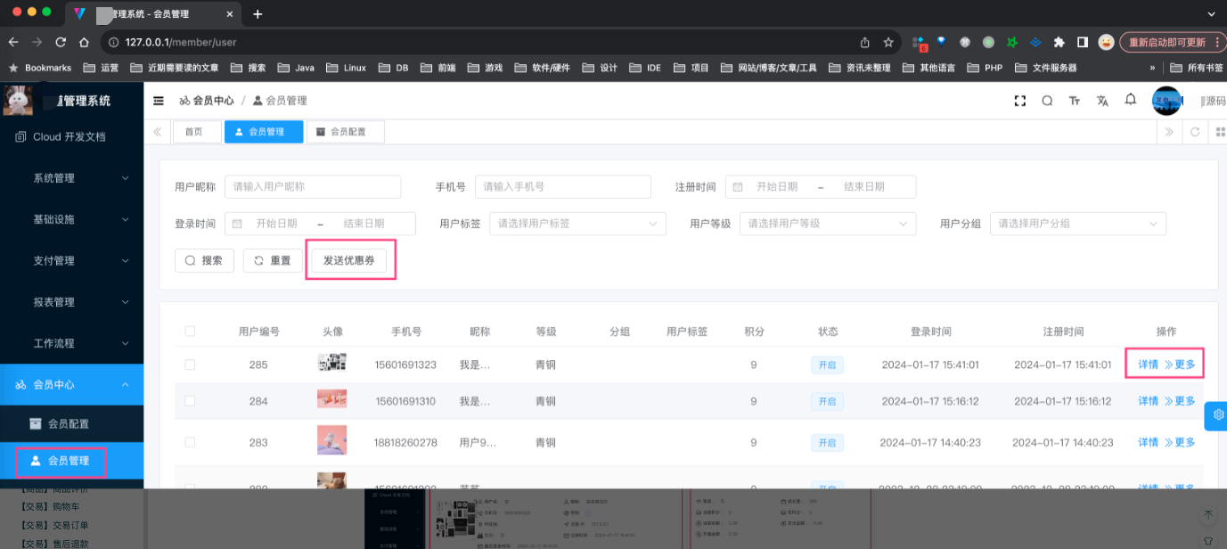
Task: Click the avatar thumbnail of user 283
Action: 331,442
